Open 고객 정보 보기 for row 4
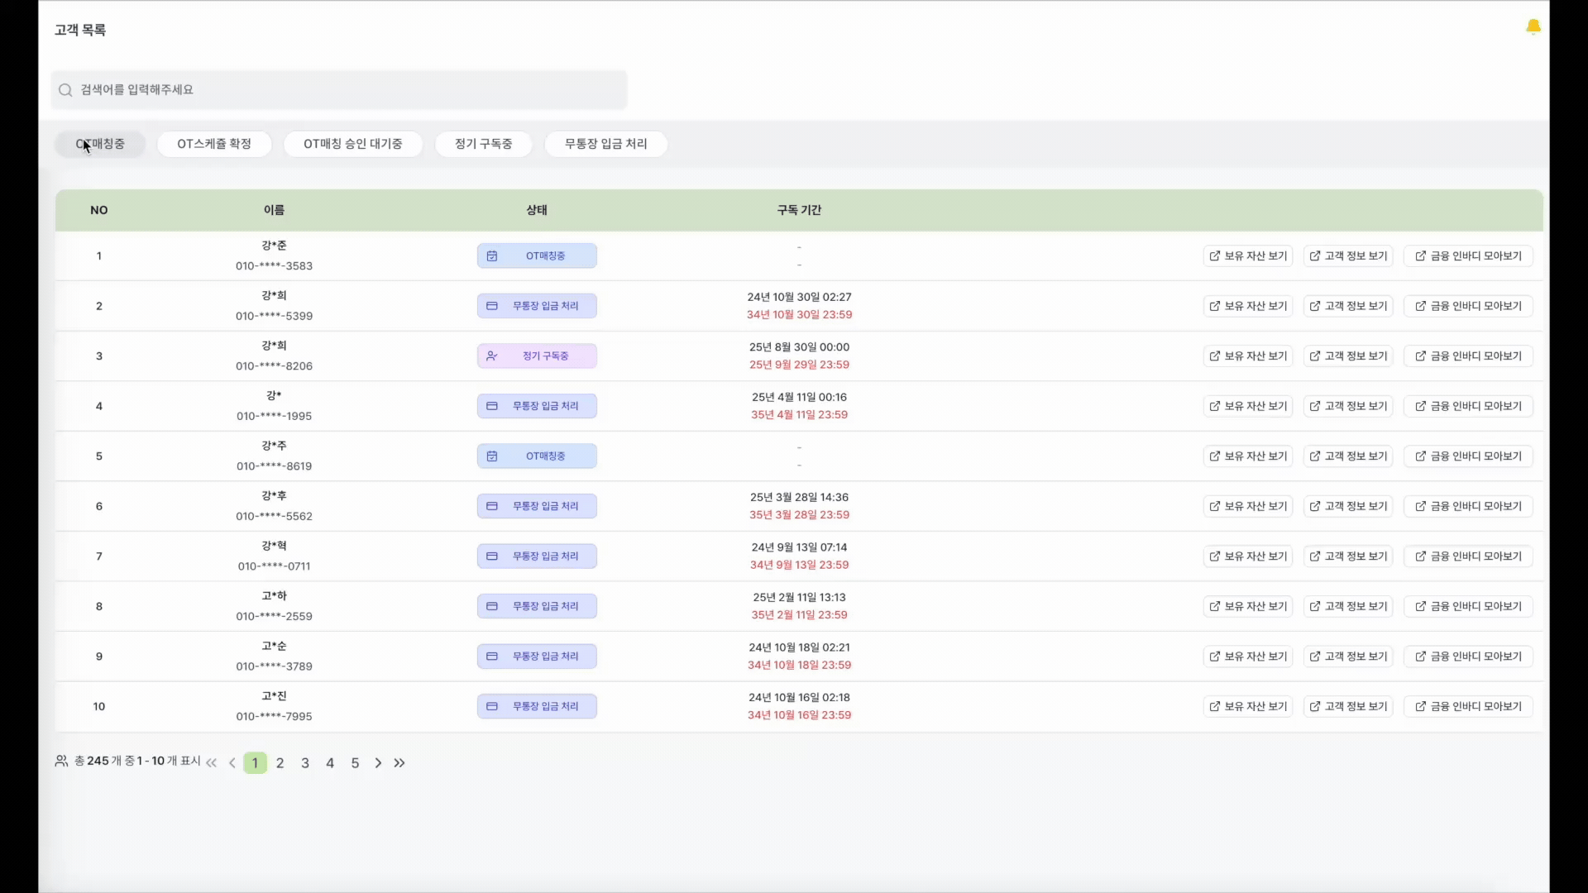This screenshot has height=893, width=1588. click(x=1347, y=406)
